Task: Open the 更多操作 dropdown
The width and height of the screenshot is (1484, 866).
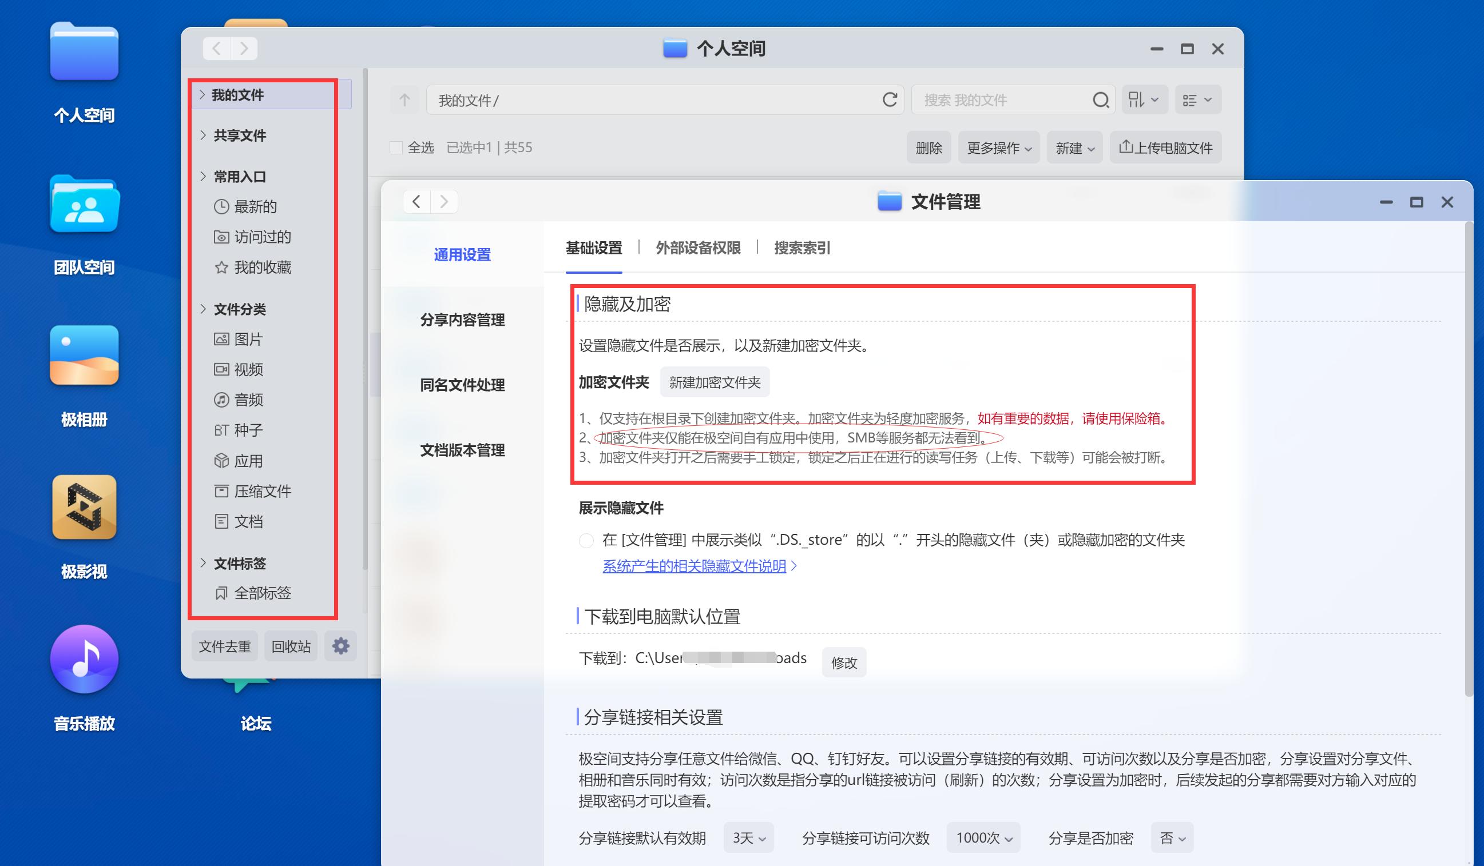Action: point(998,147)
